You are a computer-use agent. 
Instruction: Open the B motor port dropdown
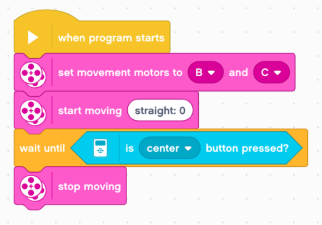(x=205, y=72)
